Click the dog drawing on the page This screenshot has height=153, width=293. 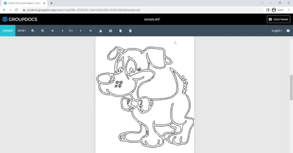[145, 97]
